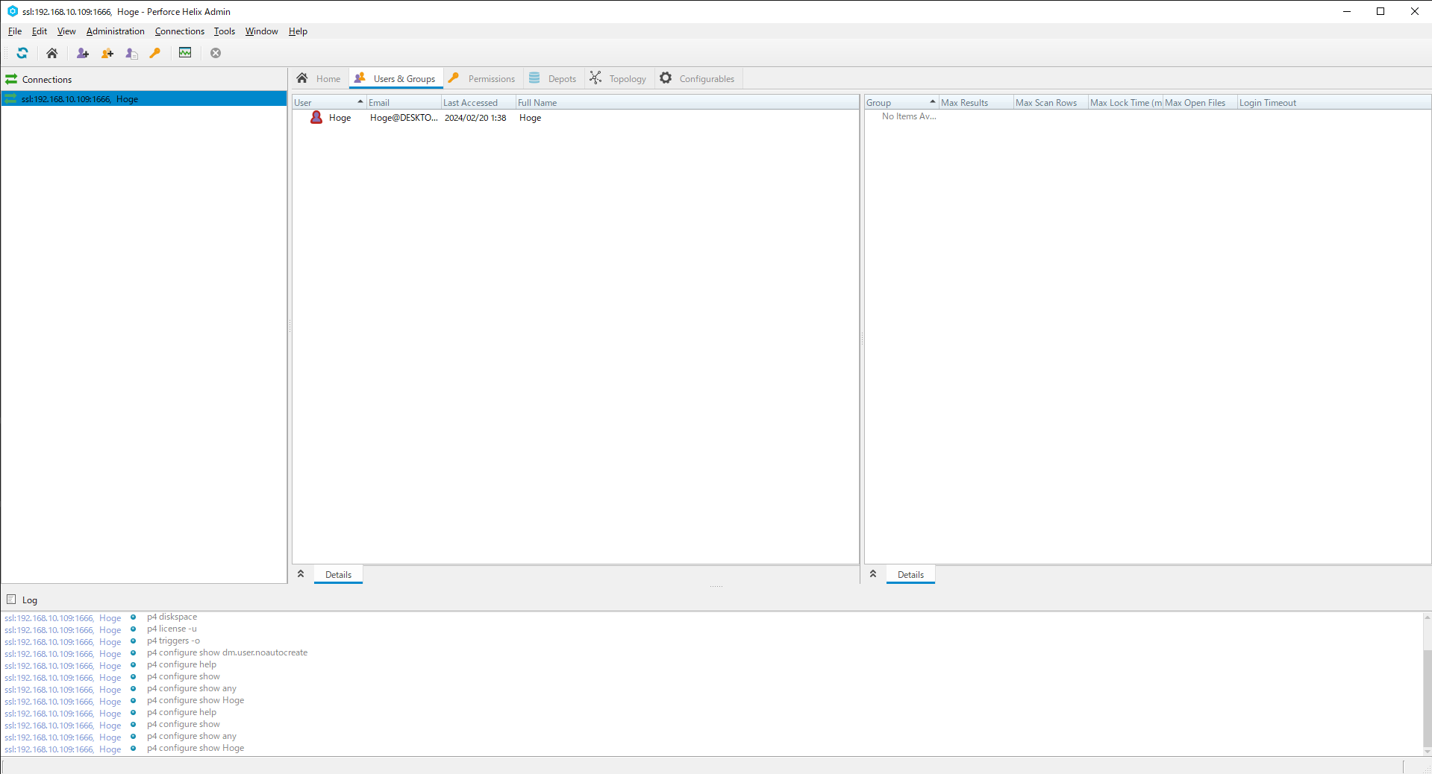The image size is (1432, 774).
Task: Click the Details tab under the groups list
Action: click(910, 574)
